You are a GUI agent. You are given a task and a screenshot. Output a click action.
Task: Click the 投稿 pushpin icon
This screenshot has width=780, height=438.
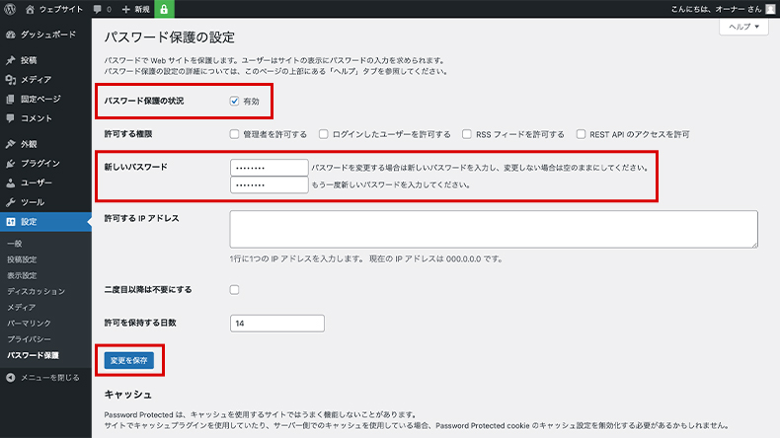click(x=11, y=60)
